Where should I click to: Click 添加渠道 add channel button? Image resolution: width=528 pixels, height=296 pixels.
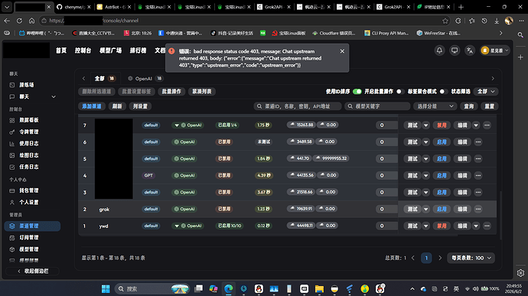point(92,106)
